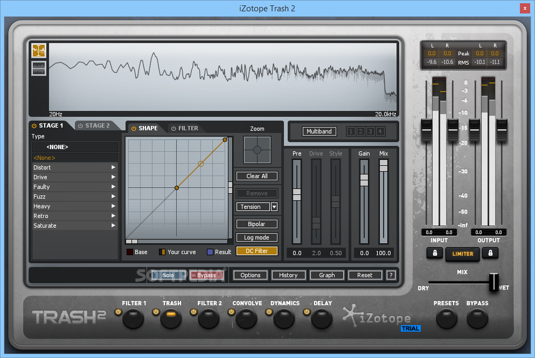The image size is (535, 358).
Task: Open the Filter tab
Action: point(185,128)
